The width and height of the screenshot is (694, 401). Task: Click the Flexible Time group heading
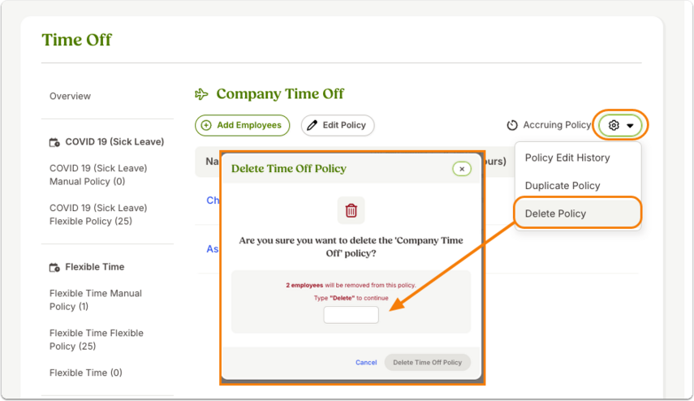pyautogui.click(x=95, y=267)
